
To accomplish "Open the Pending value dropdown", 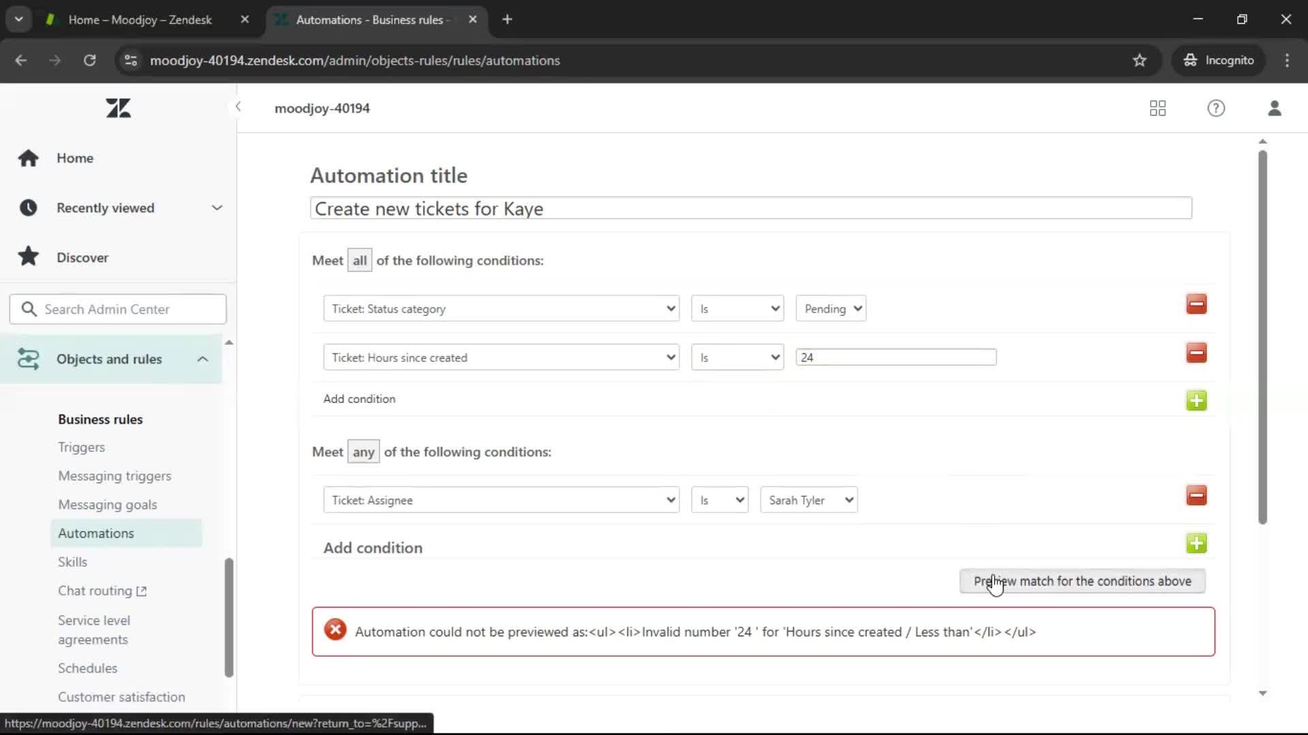I will coord(830,308).
